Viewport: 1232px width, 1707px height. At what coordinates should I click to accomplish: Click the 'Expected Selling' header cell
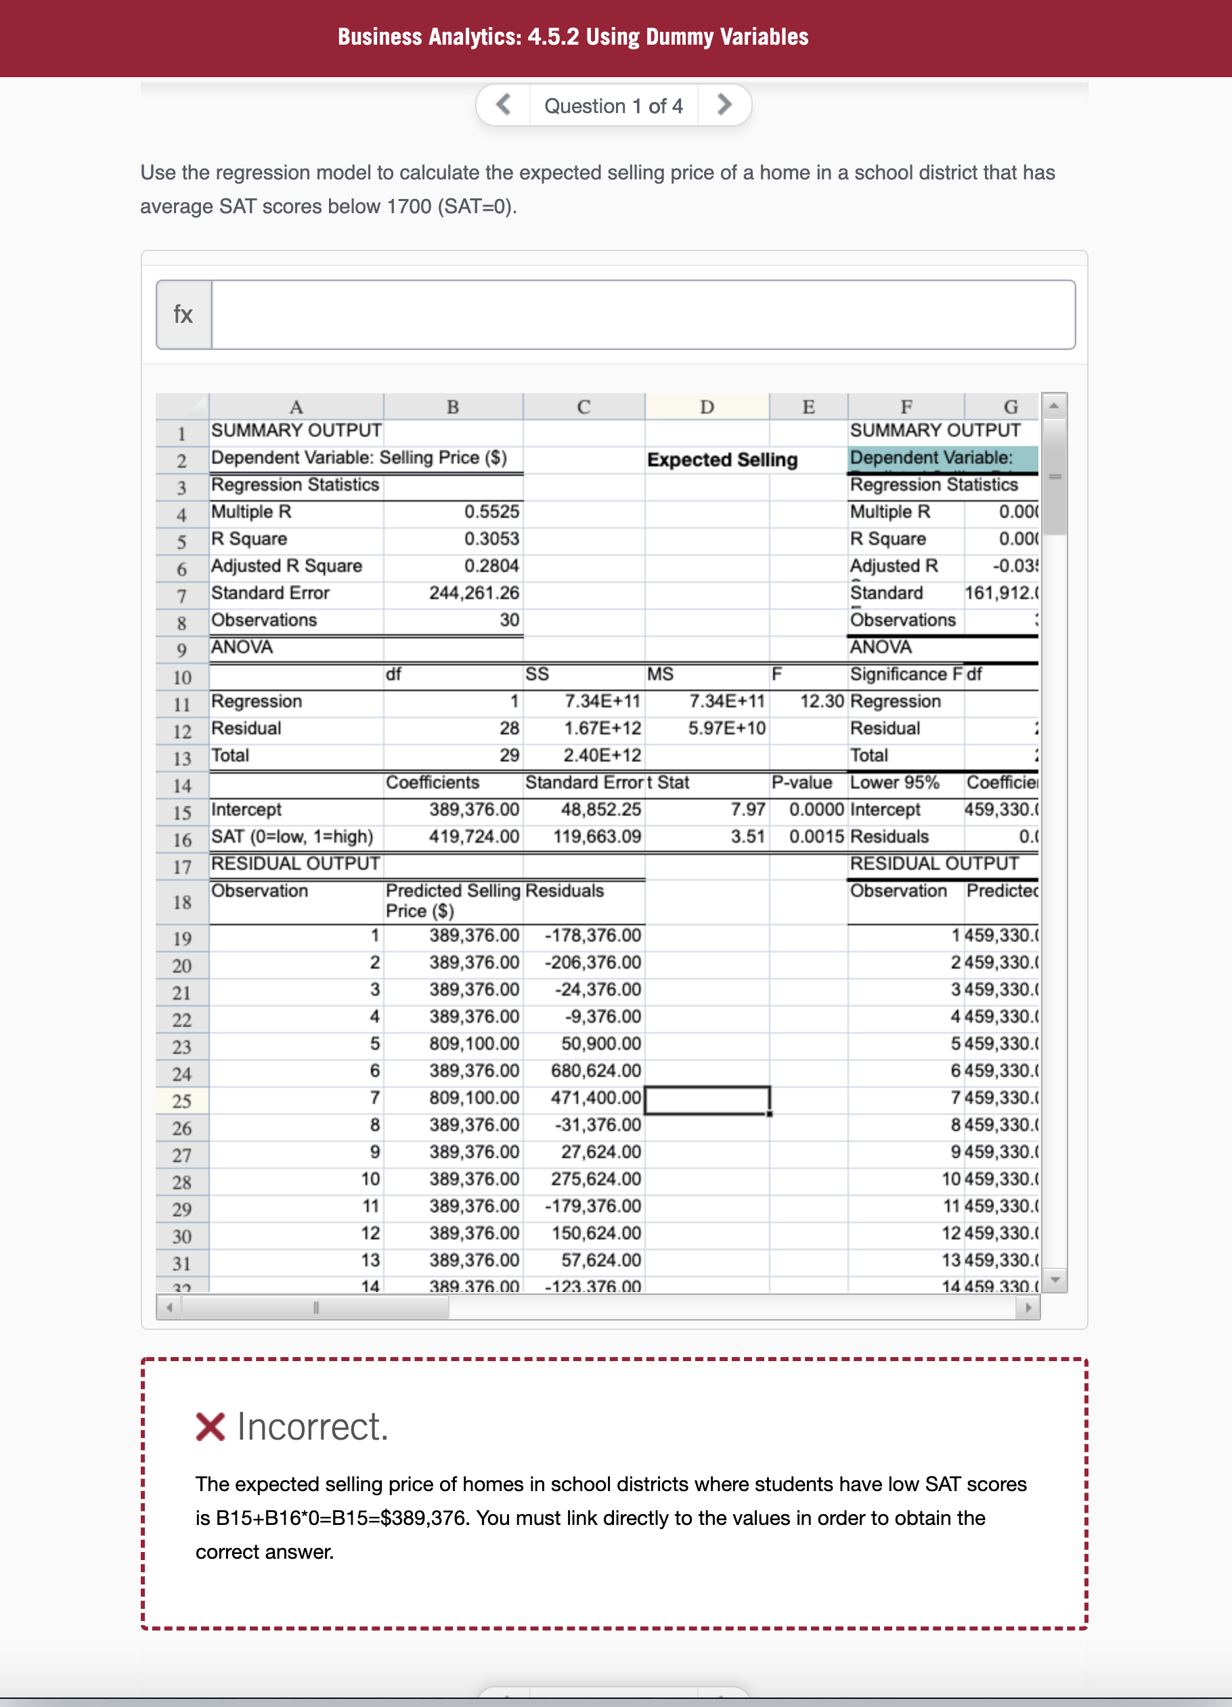pyautogui.click(x=722, y=460)
